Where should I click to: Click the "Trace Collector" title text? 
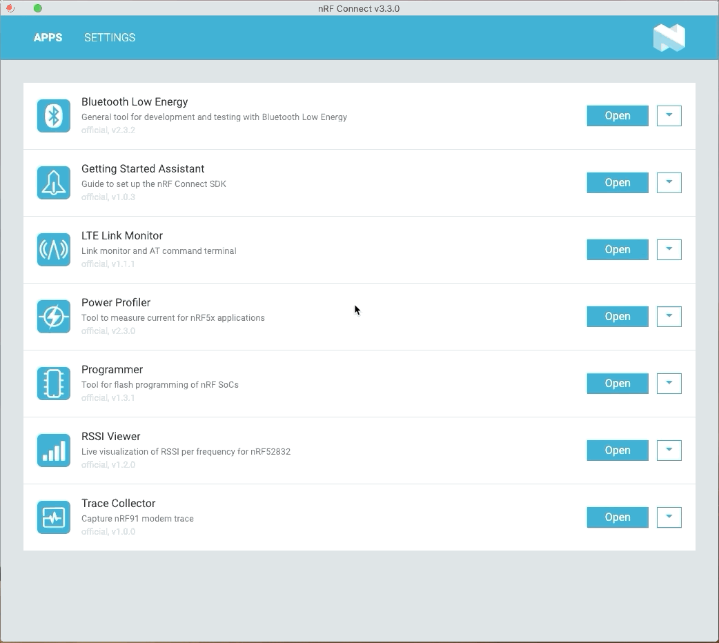(x=118, y=504)
